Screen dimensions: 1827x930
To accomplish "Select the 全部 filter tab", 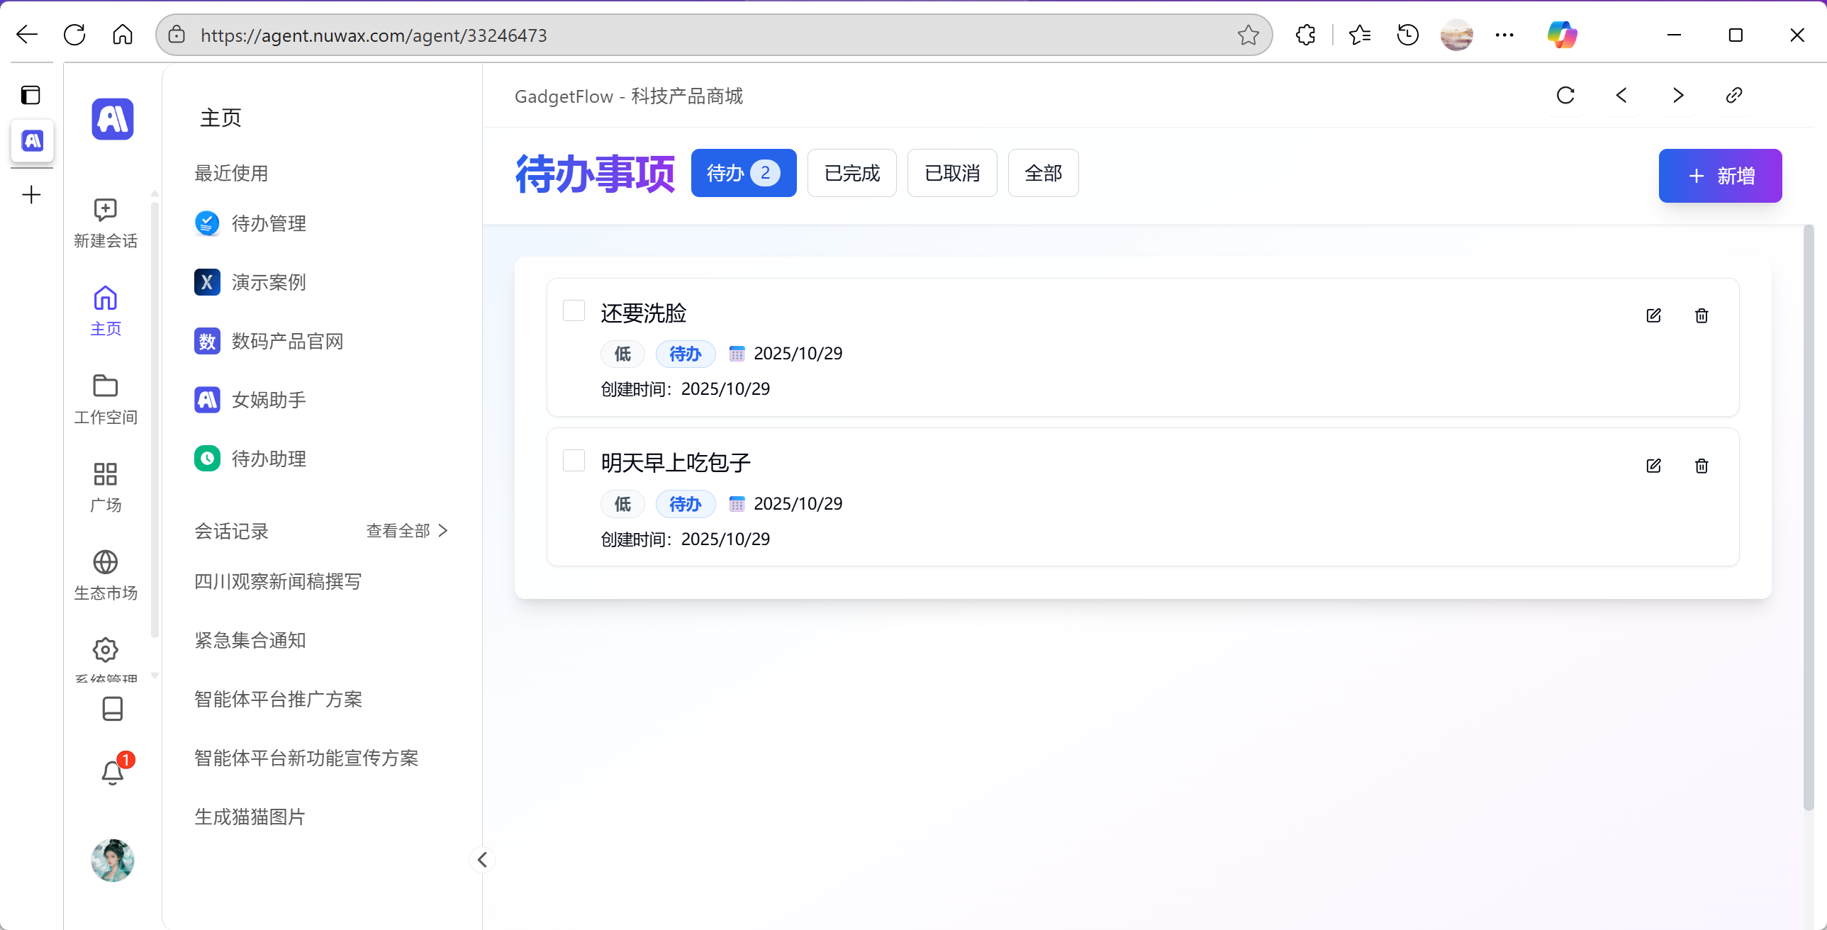I will pos(1043,173).
